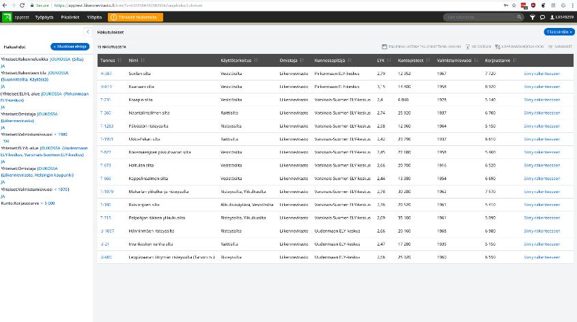
Task: Open bridge link T-260
Action: (106, 113)
